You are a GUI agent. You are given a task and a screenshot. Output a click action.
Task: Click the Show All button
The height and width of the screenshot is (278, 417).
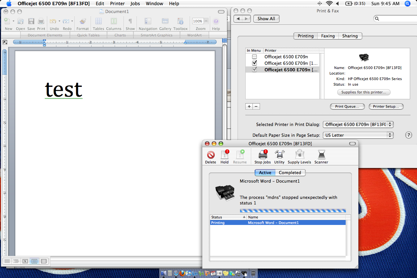pos(266,19)
